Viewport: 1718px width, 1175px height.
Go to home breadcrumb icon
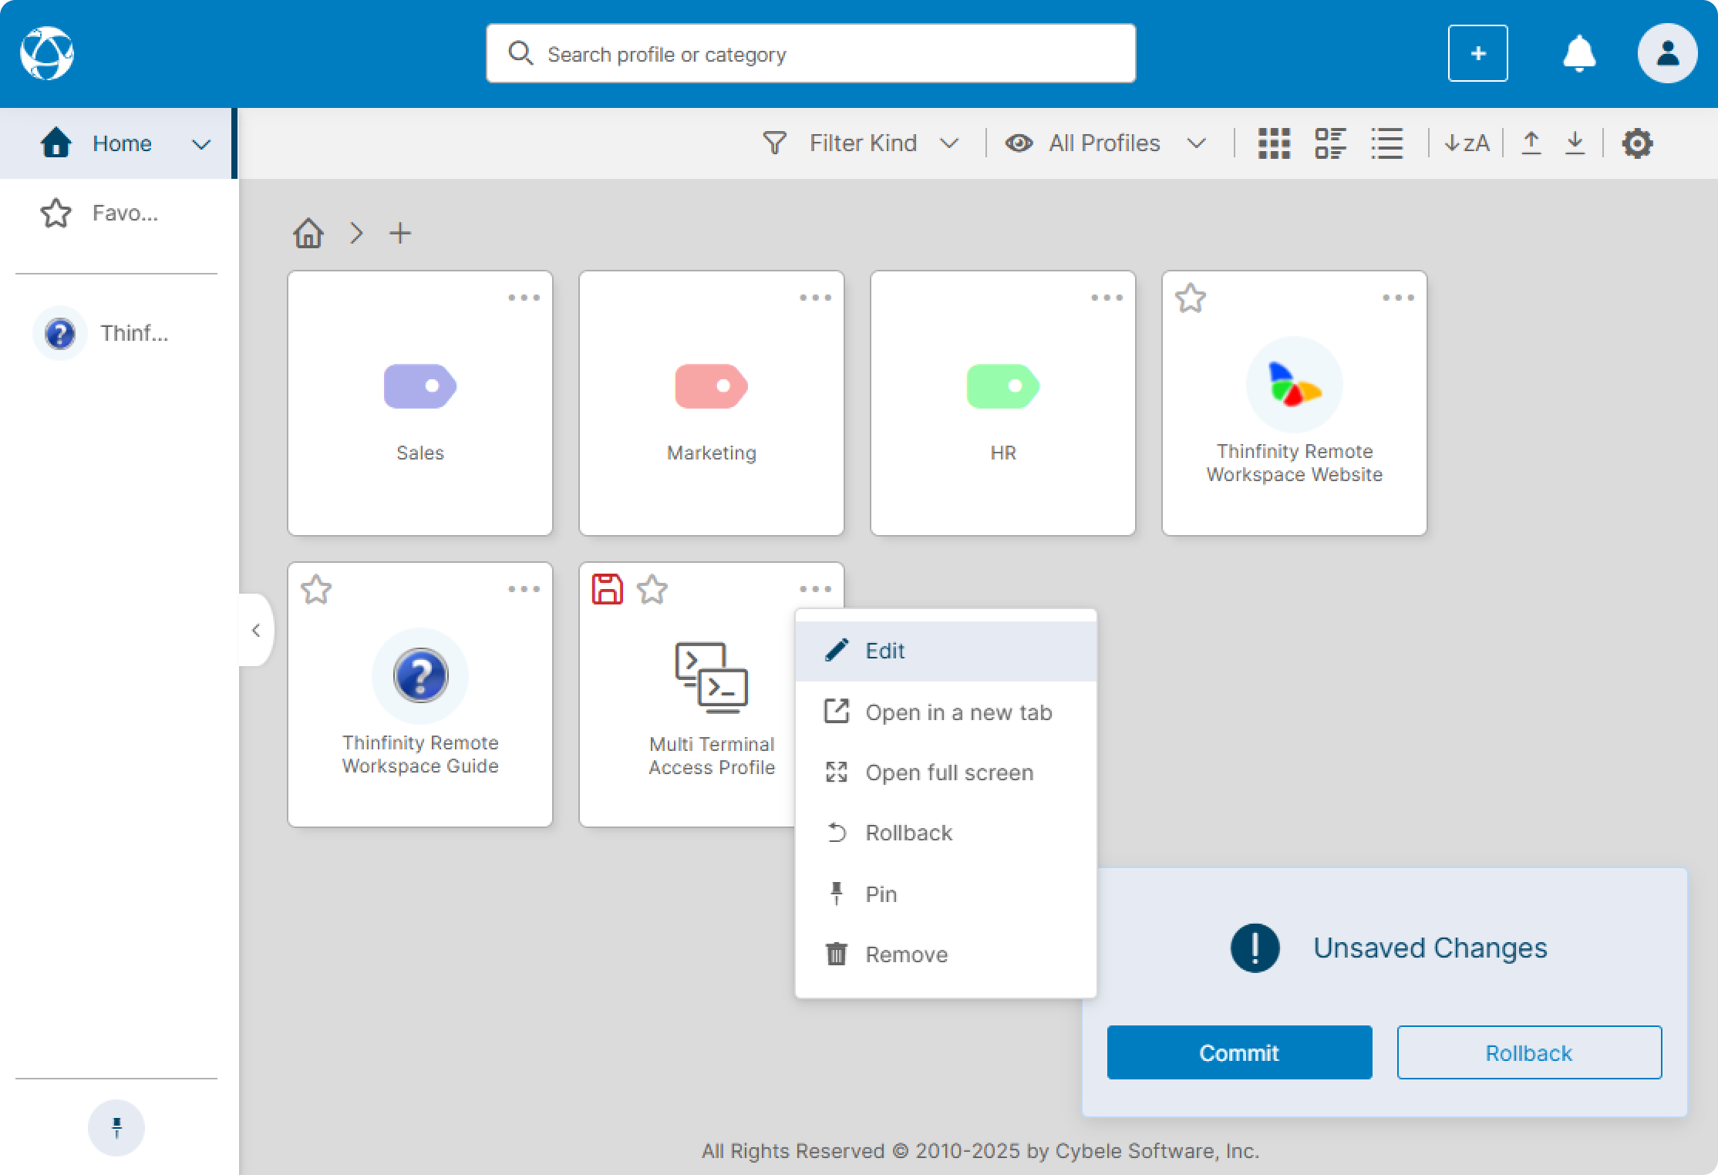308,233
